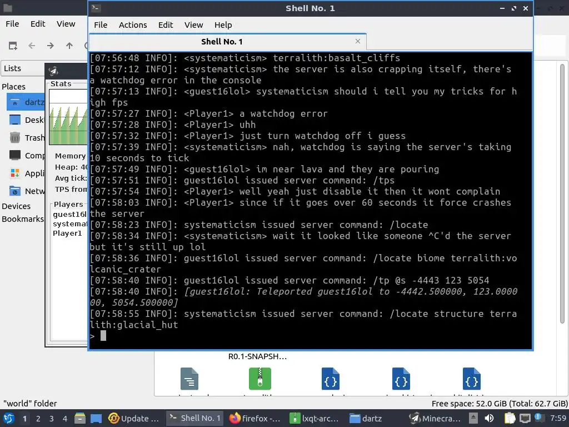Screen dimensions: 569x427
Task: Click the terminal icon in Shell No. 1 title bar
Action: click(x=96, y=8)
